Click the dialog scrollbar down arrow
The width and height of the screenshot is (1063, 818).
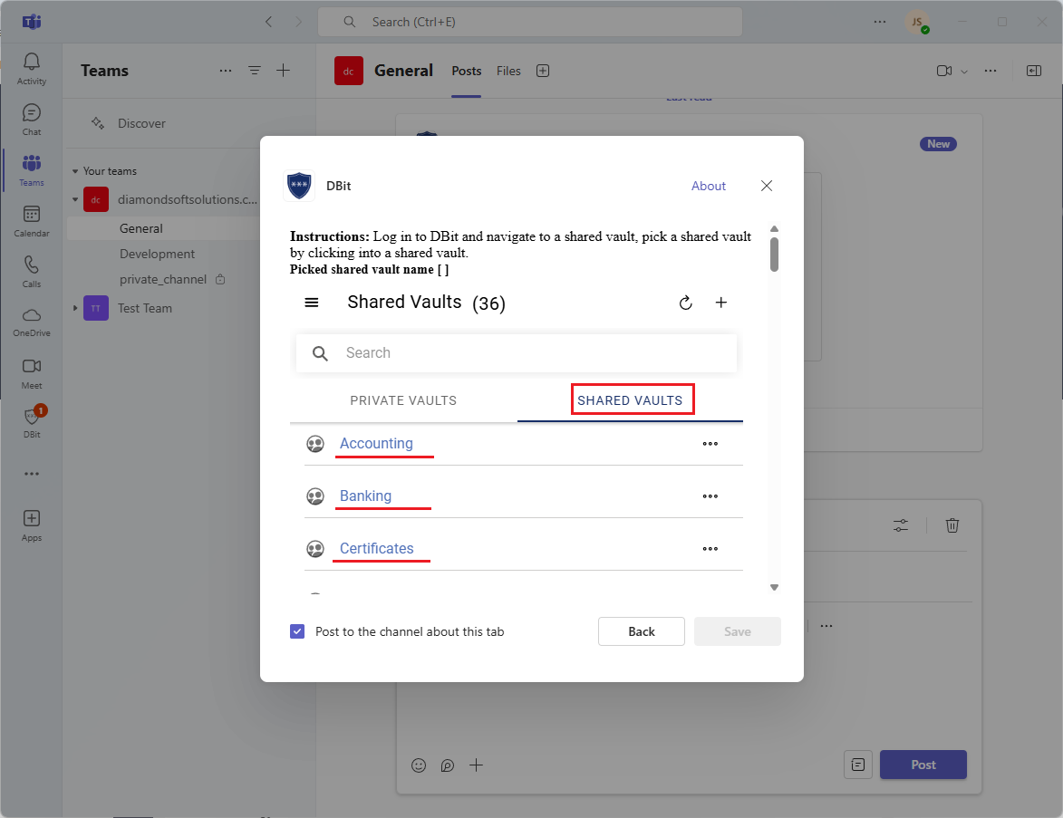coord(774,588)
